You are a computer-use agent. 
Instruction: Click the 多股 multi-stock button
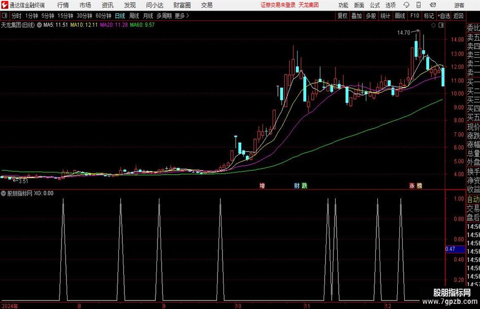click(371, 16)
